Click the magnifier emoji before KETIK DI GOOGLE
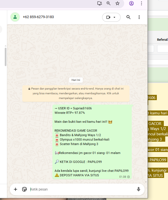 click(57, 162)
